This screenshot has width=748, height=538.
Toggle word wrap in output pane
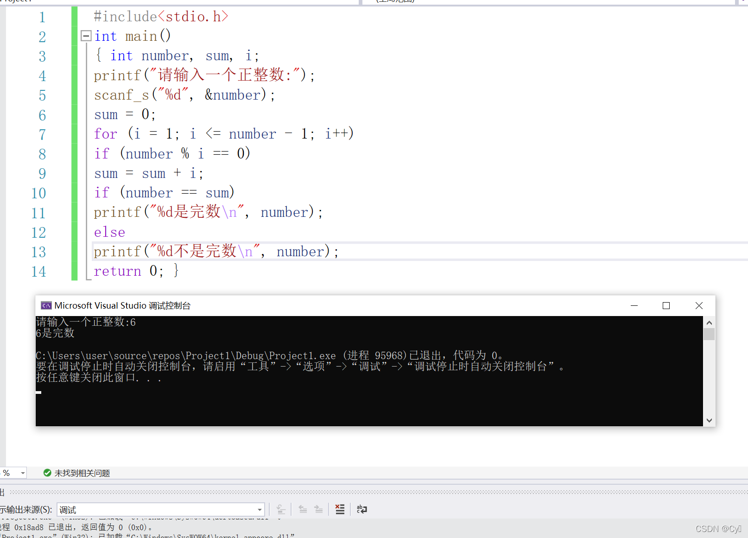362,509
